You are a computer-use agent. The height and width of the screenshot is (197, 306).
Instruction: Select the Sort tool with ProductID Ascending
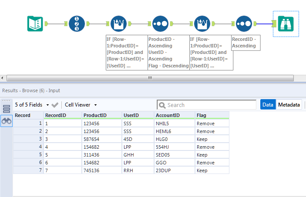coord(160,24)
